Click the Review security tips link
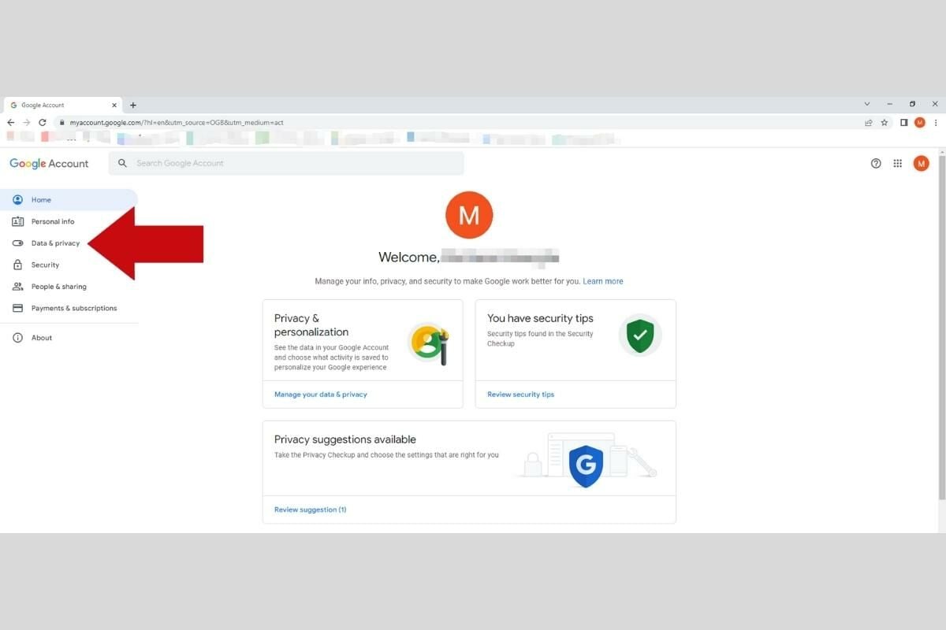946x630 pixels. pyautogui.click(x=520, y=395)
